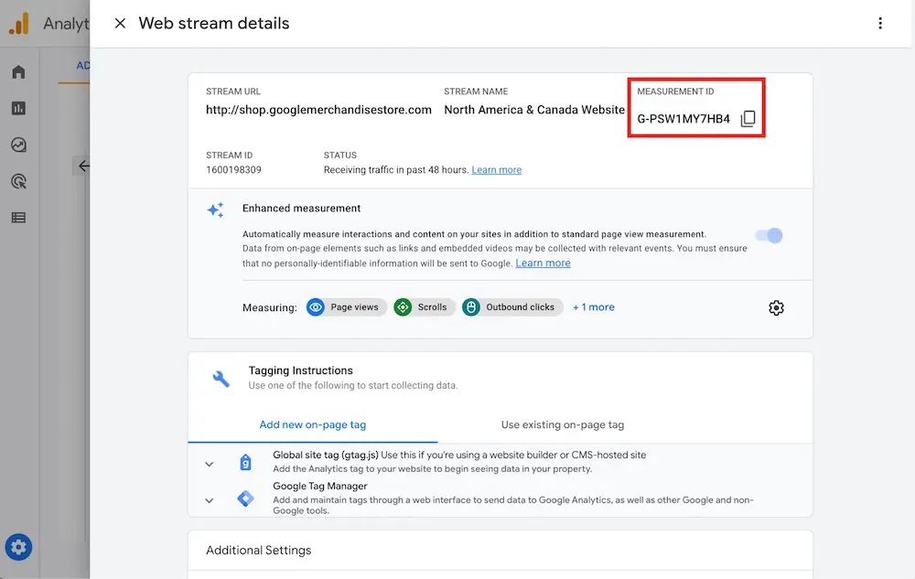Open Advertising icon in the sidebar
Viewport: 915px width, 579px height.
tap(18, 181)
